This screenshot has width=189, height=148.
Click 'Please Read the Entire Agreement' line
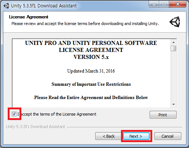tap(91, 98)
